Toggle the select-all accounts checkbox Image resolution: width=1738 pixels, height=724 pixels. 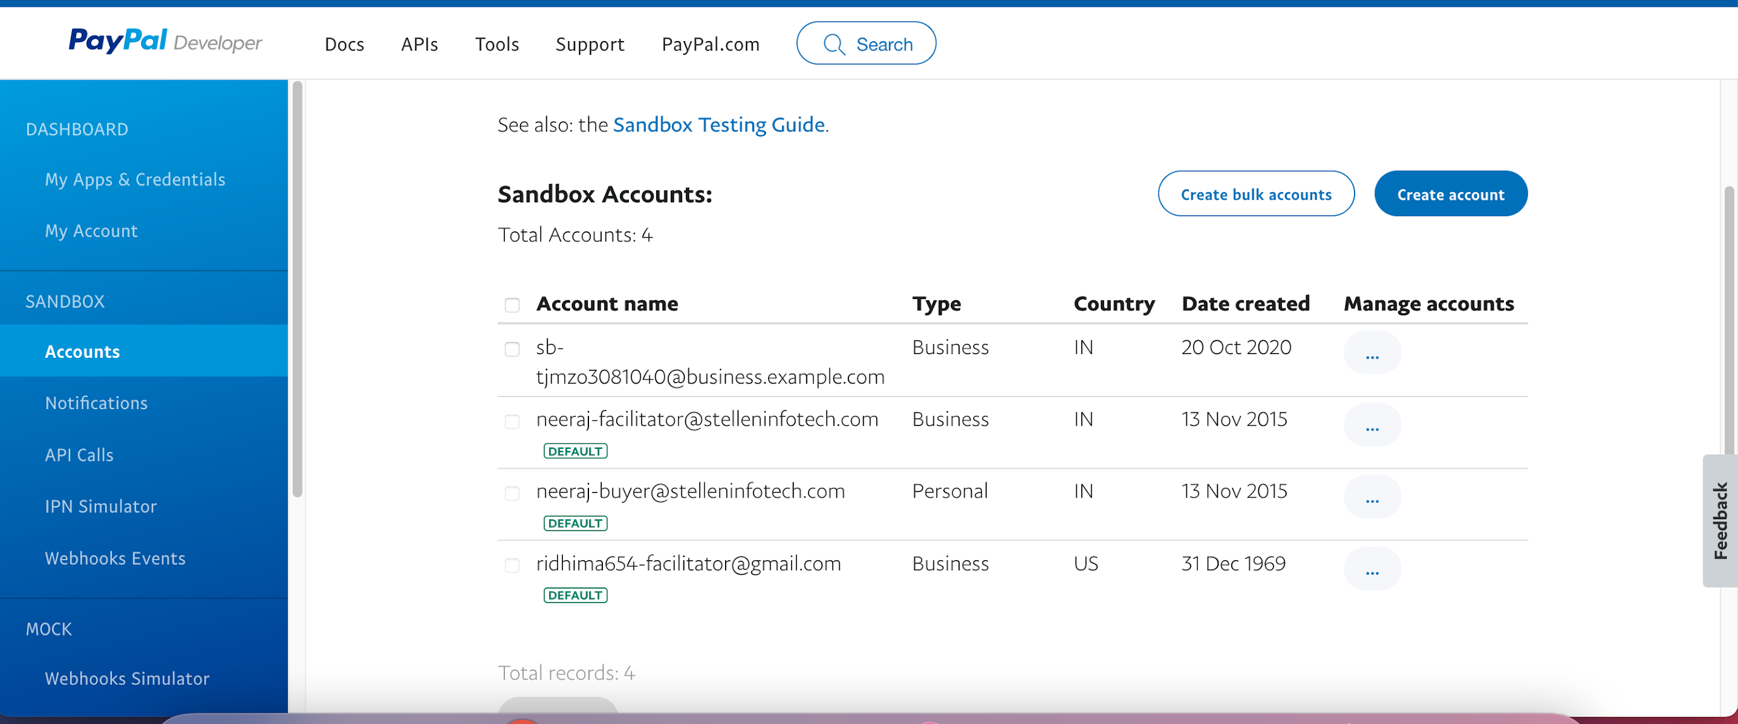(x=512, y=305)
